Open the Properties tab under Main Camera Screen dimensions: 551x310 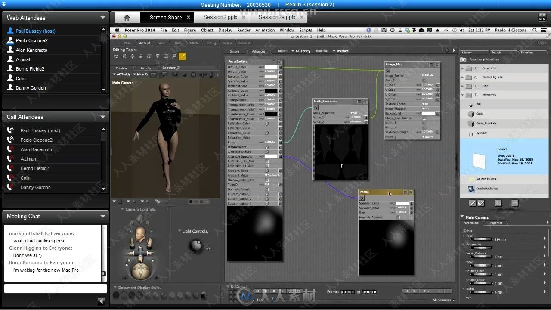[495, 223]
